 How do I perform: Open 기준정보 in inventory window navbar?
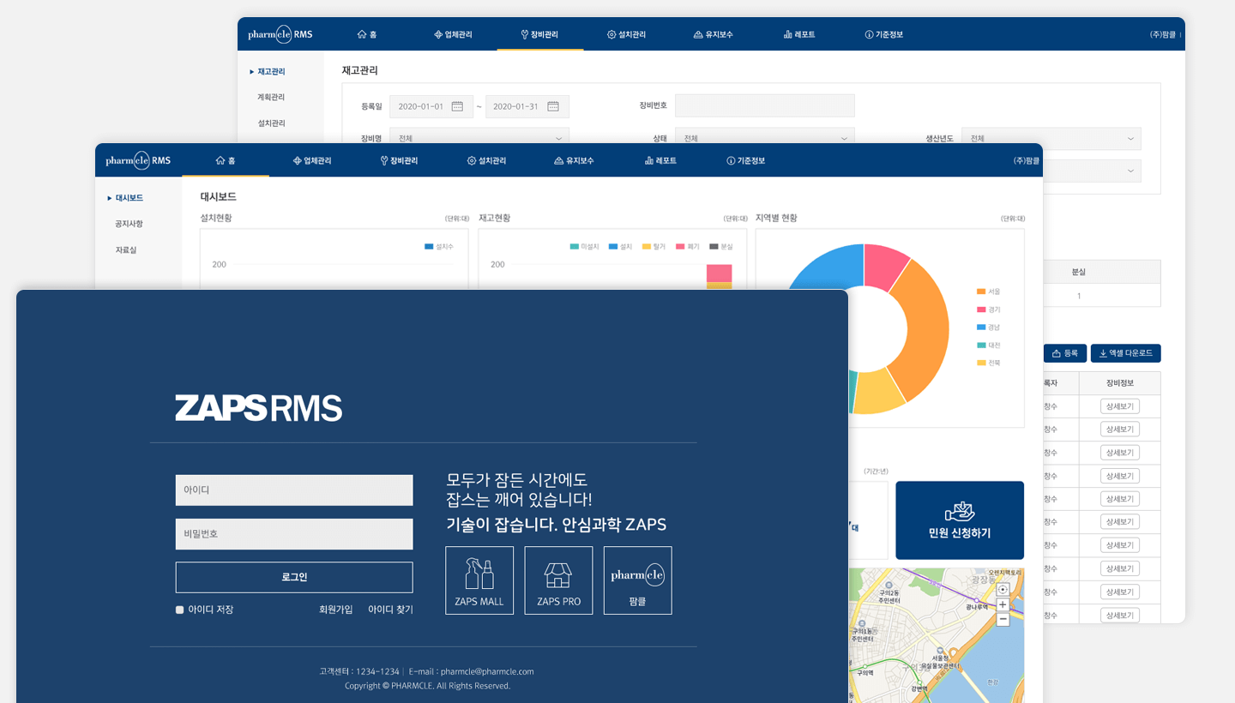pos(884,34)
